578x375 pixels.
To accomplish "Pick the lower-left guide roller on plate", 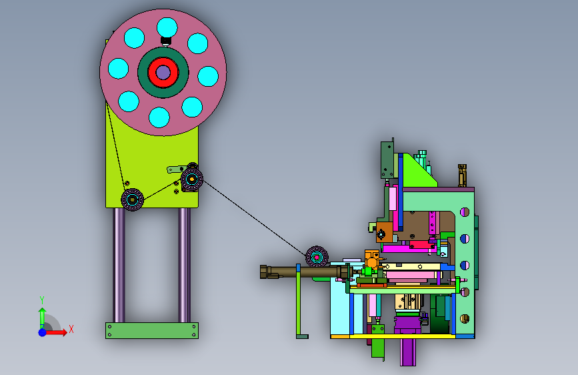I will pyautogui.click(x=133, y=200).
